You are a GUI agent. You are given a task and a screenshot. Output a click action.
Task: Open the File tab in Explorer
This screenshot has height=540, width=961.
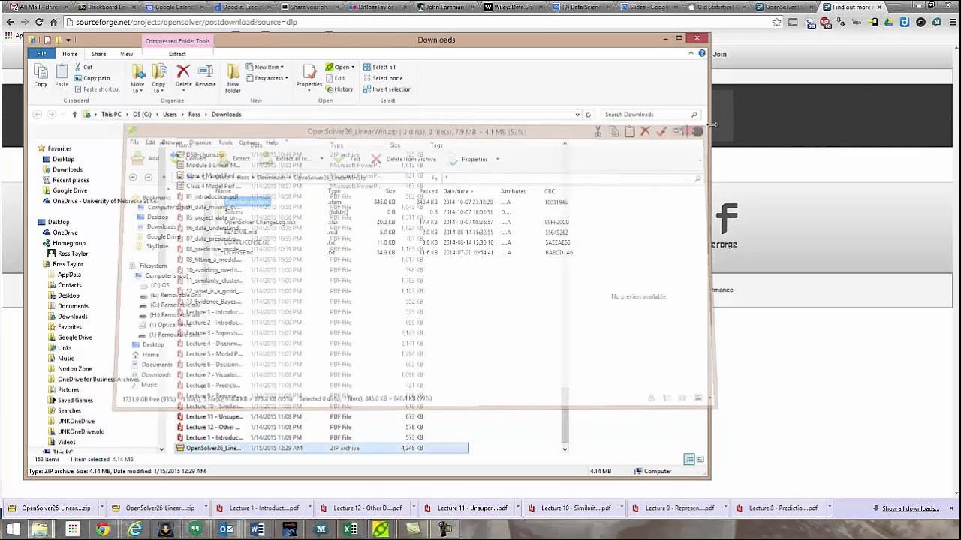coord(41,54)
